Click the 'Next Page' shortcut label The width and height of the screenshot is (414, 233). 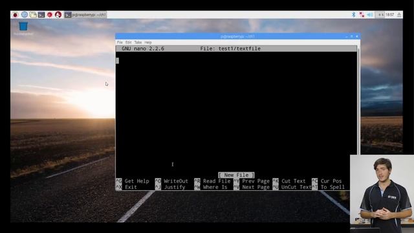[x=256, y=187]
